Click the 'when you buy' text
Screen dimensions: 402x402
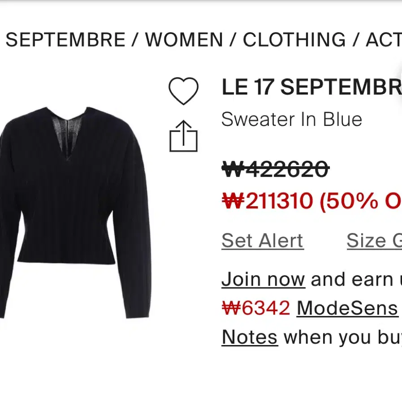click(x=343, y=337)
